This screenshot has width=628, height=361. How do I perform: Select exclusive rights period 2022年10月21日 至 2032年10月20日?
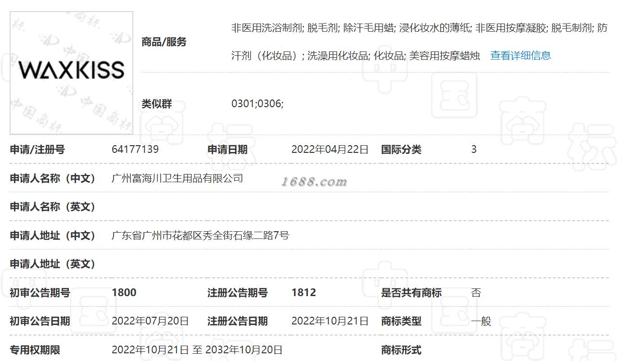click(197, 350)
